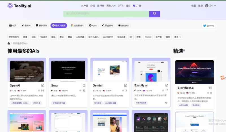
Task: Open StoryNest.ai external link icon
Action: coord(210,88)
